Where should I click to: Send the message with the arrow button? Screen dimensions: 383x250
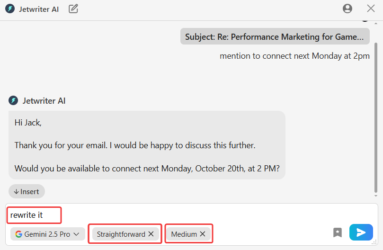(x=361, y=232)
